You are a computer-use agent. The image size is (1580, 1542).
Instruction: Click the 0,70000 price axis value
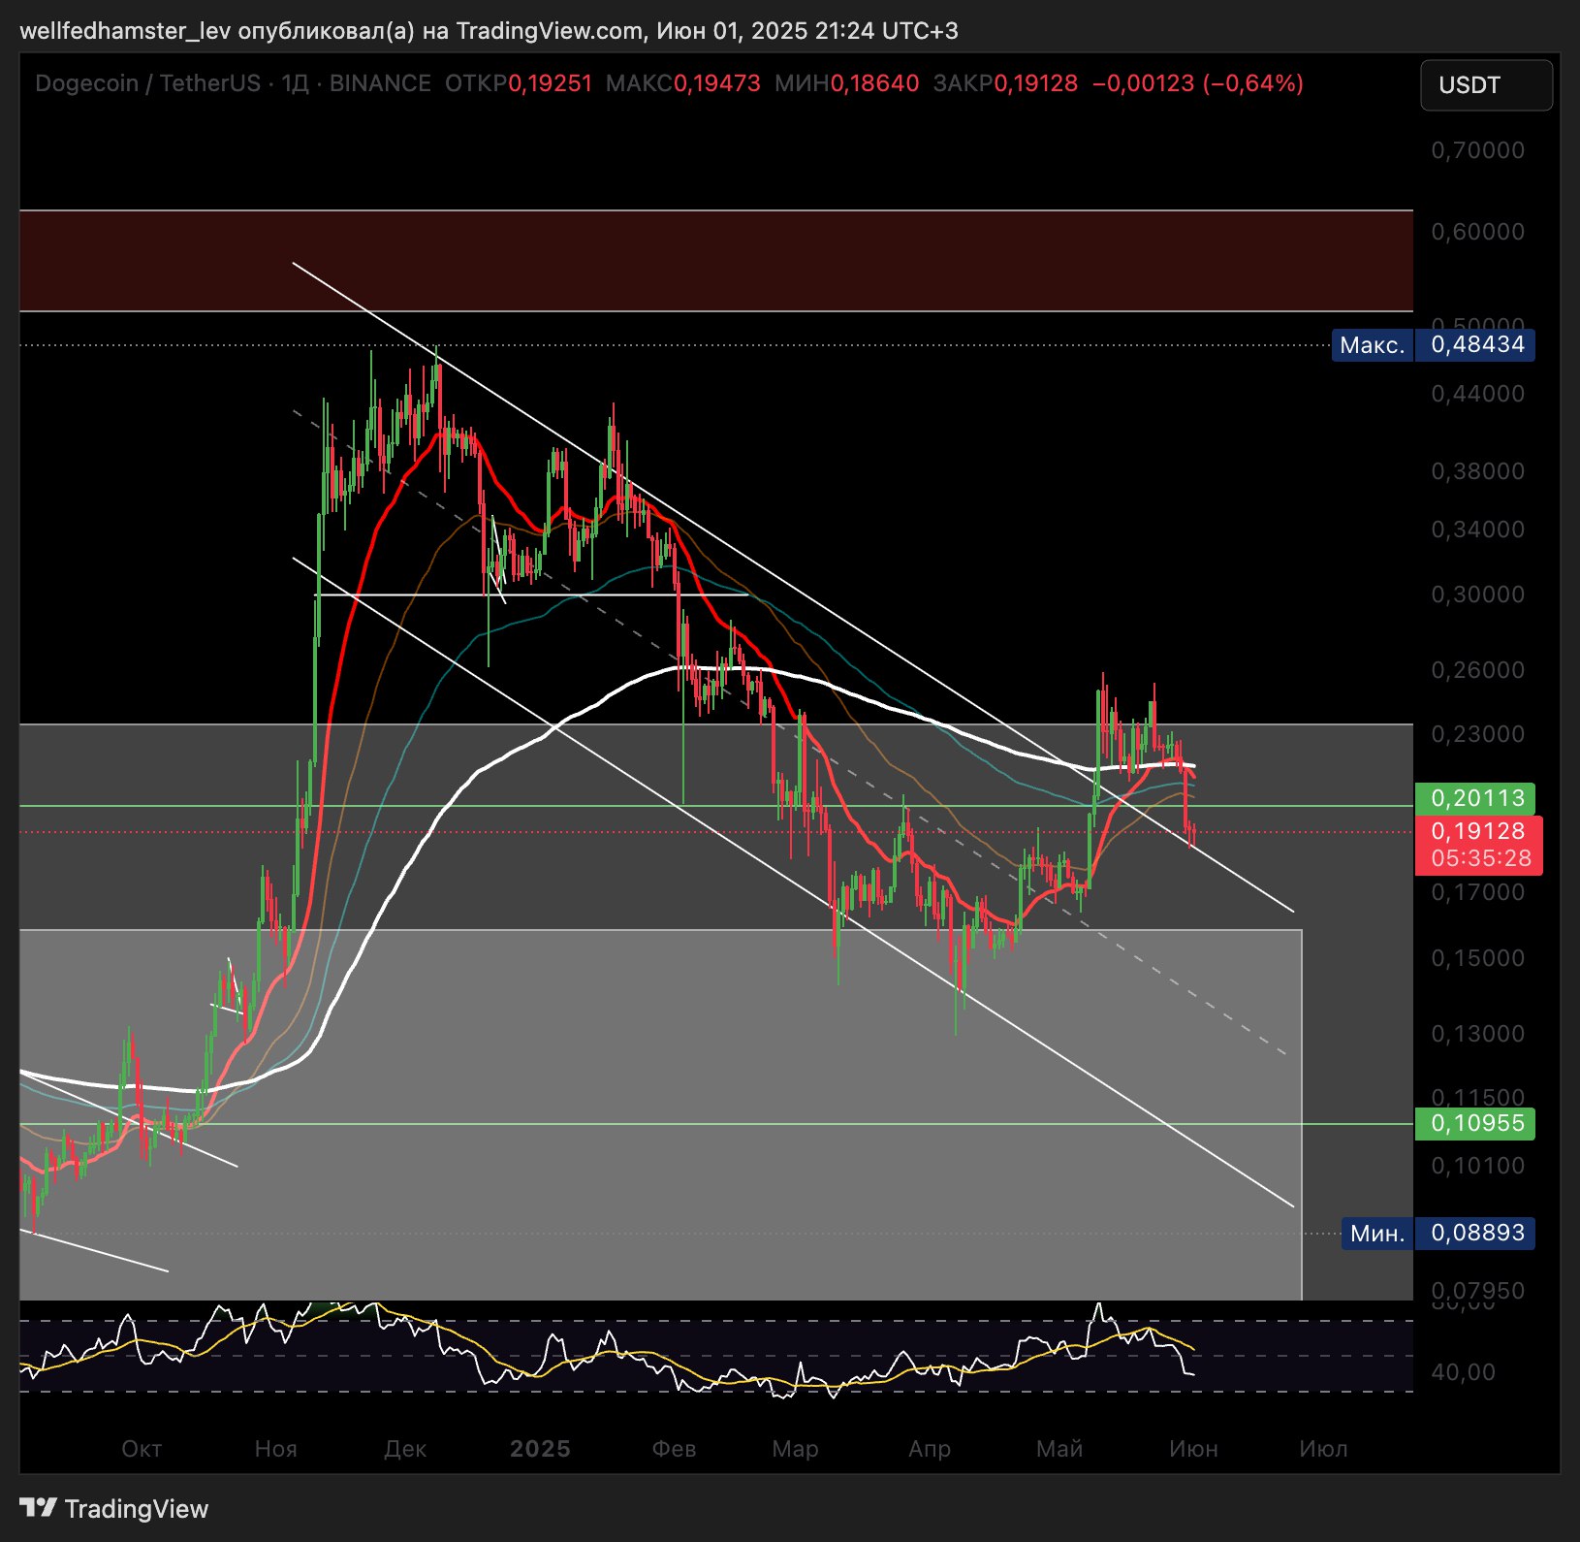click(1478, 150)
